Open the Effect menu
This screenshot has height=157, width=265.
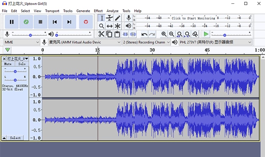point(98,11)
